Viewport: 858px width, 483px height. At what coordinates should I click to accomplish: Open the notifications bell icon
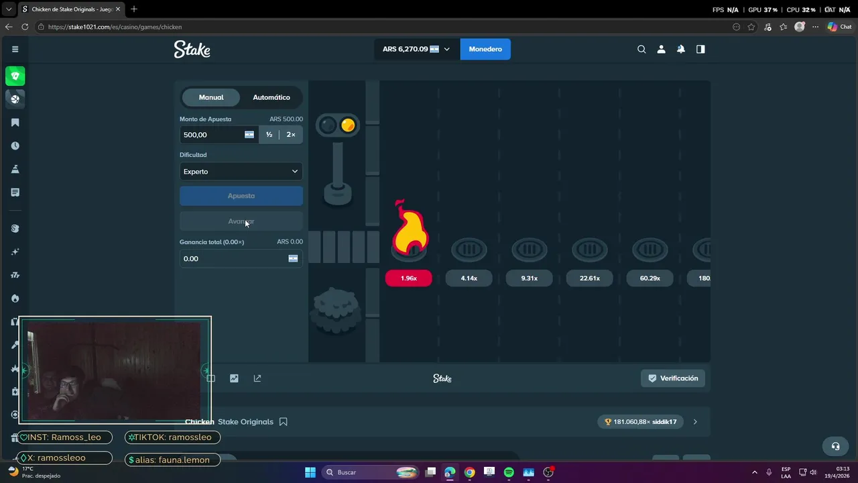(681, 49)
